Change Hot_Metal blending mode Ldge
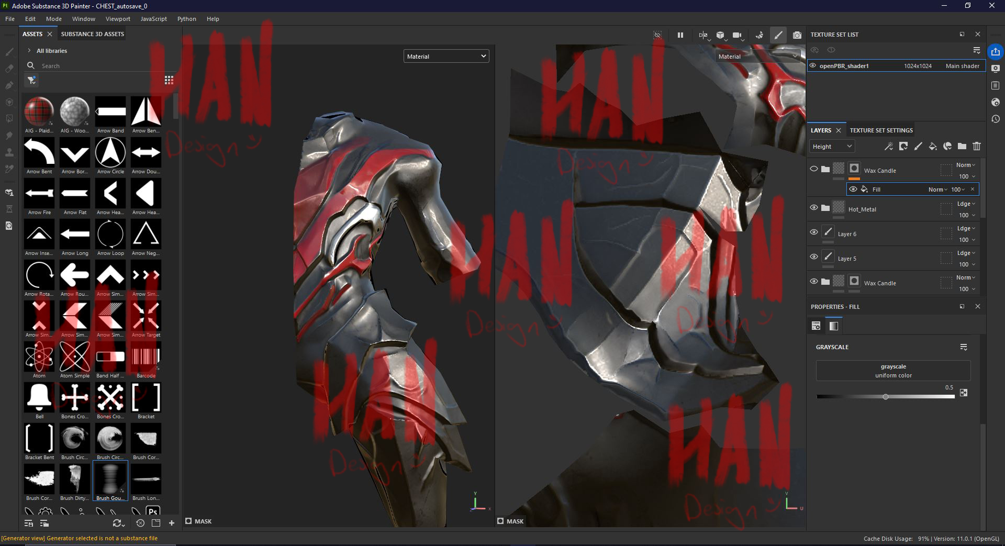Image resolution: width=1005 pixels, height=546 pixels. click(966, 204)
